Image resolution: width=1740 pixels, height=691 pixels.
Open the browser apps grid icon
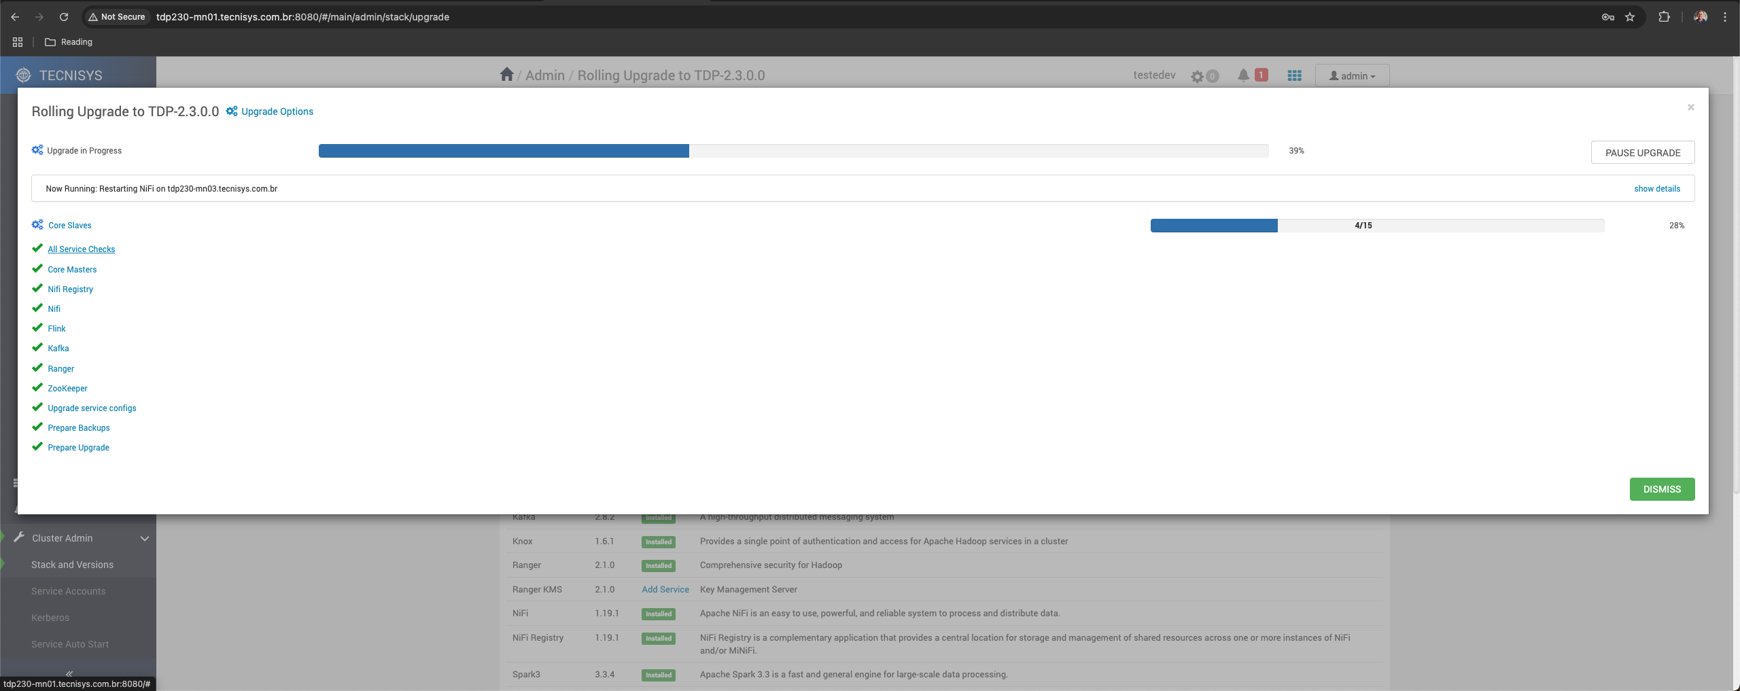point(18,42)
